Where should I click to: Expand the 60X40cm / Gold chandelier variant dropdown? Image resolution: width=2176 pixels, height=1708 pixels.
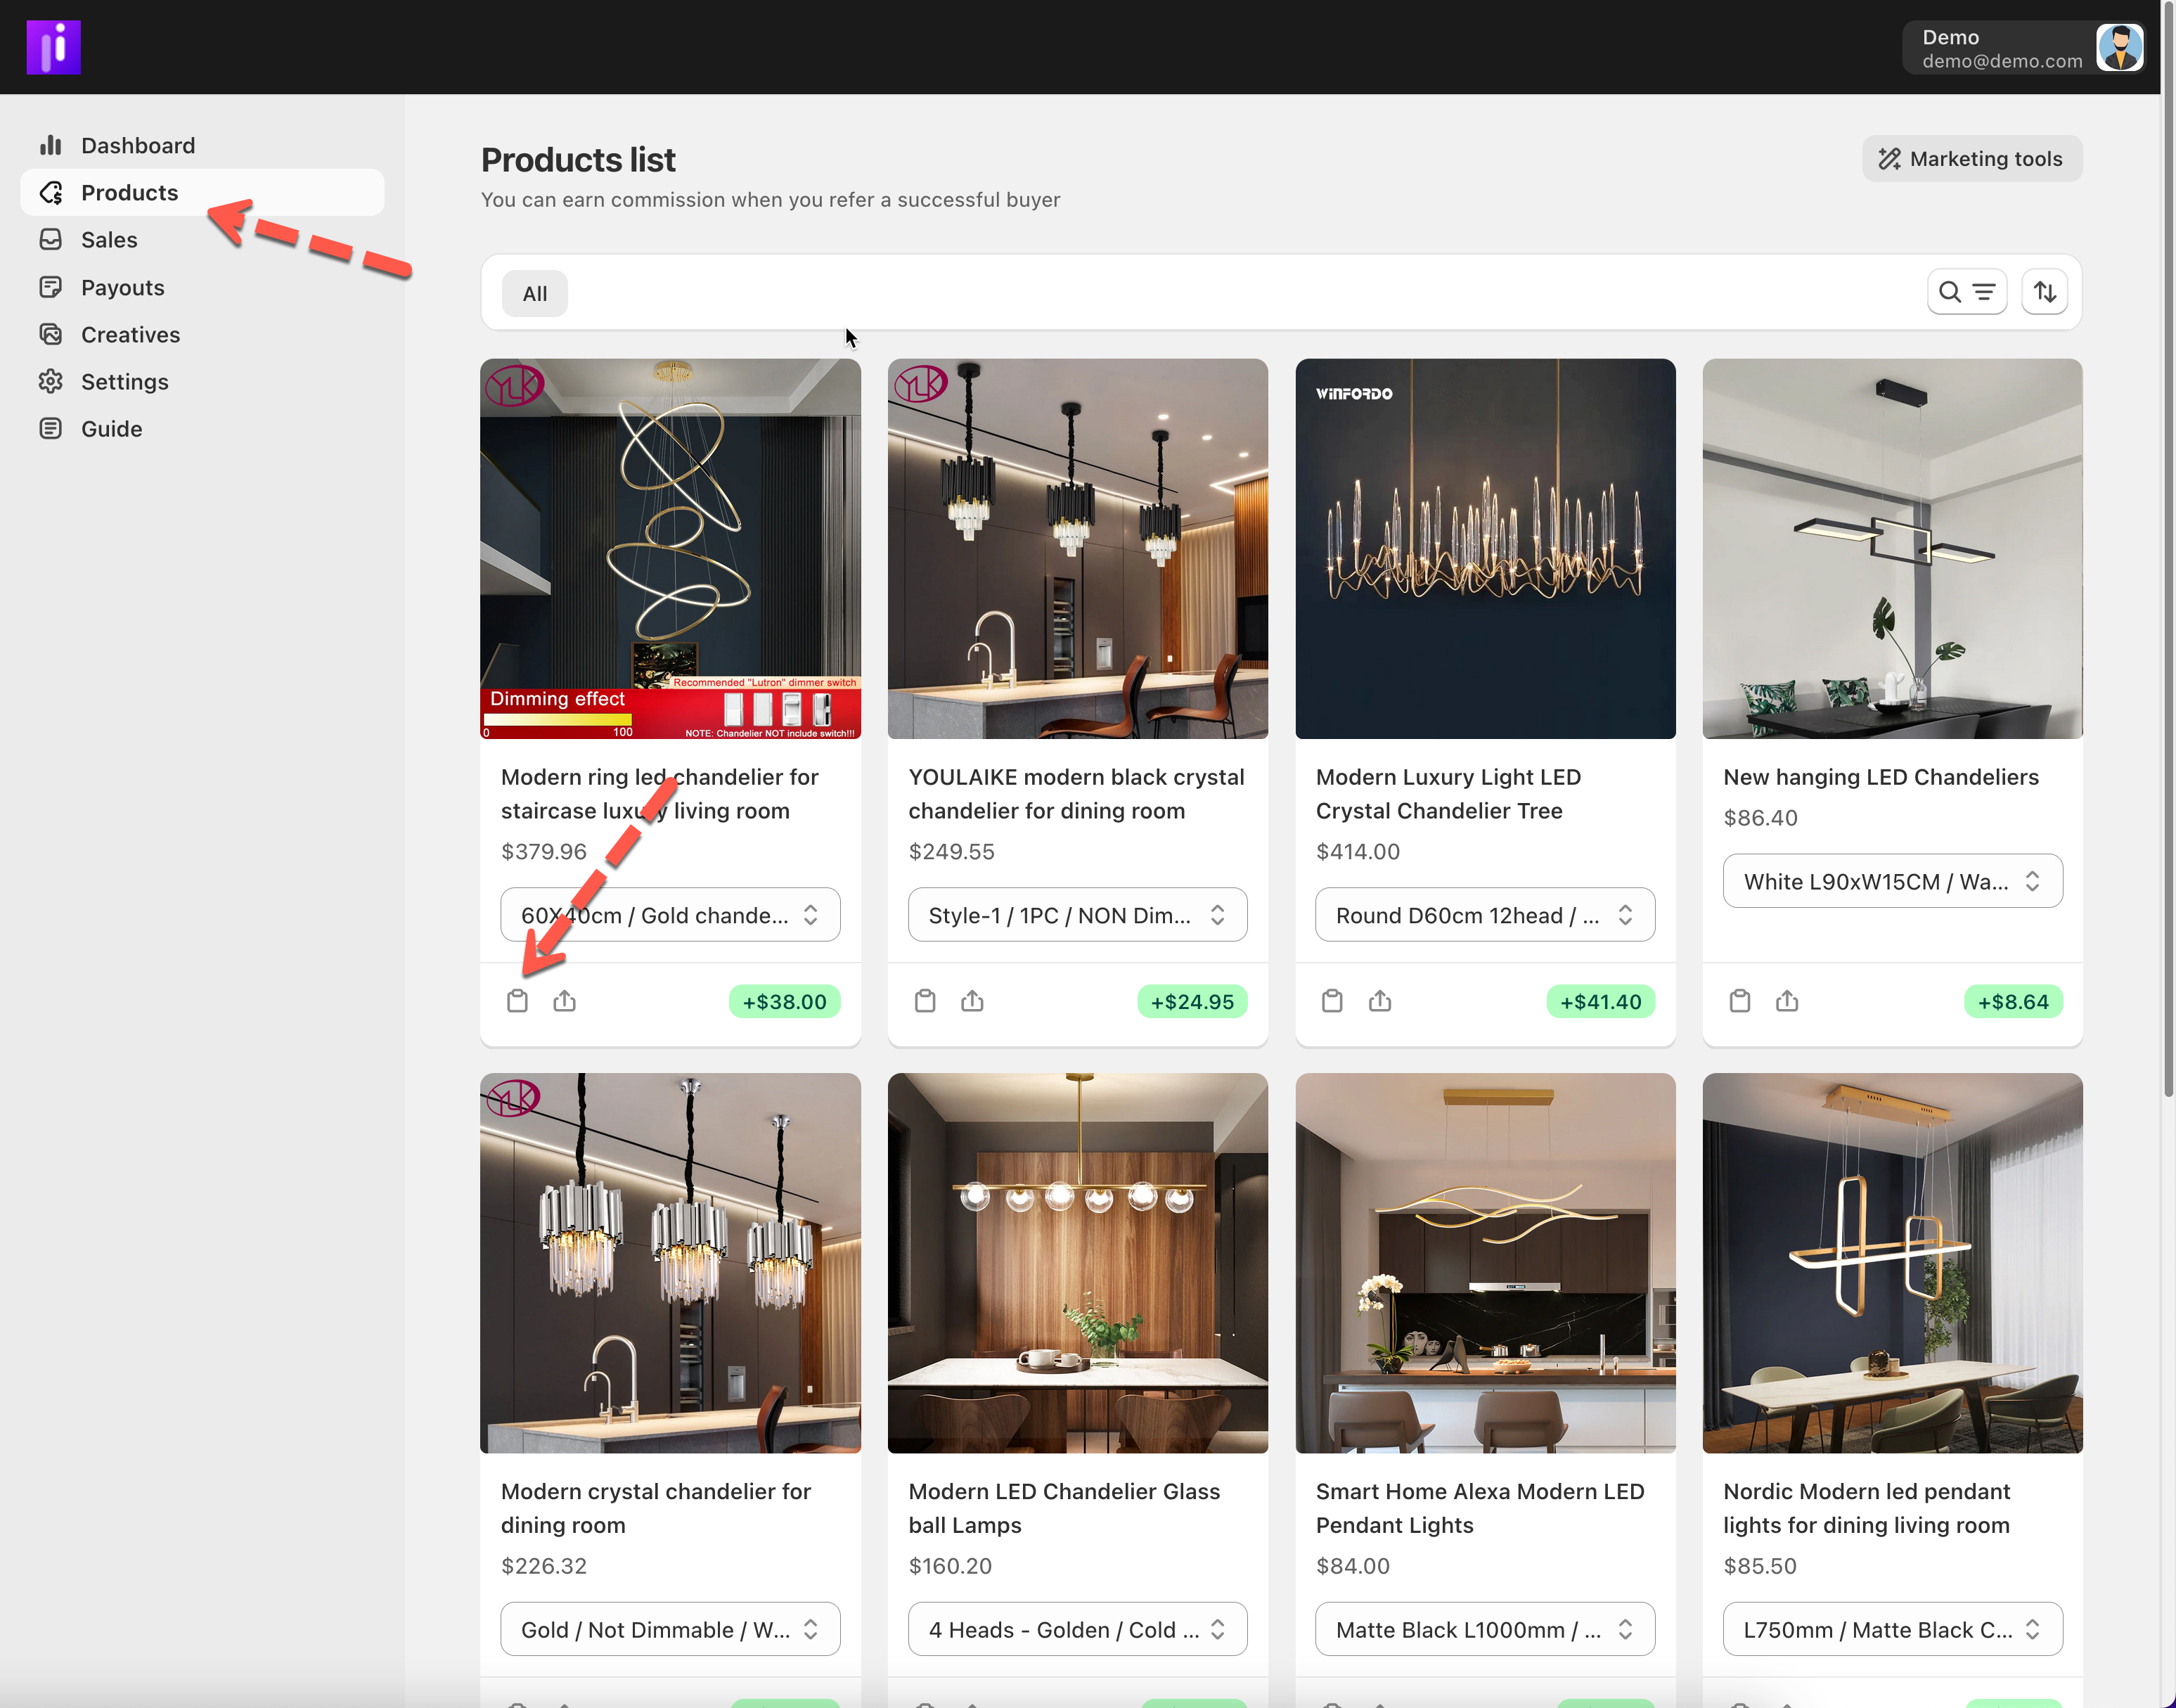tap(670, 915)
